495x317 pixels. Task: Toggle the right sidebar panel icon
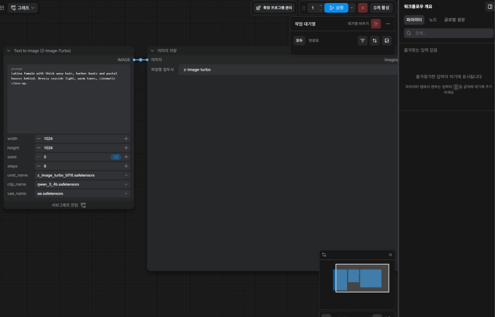pyautogui.click(x=490, y=7)
